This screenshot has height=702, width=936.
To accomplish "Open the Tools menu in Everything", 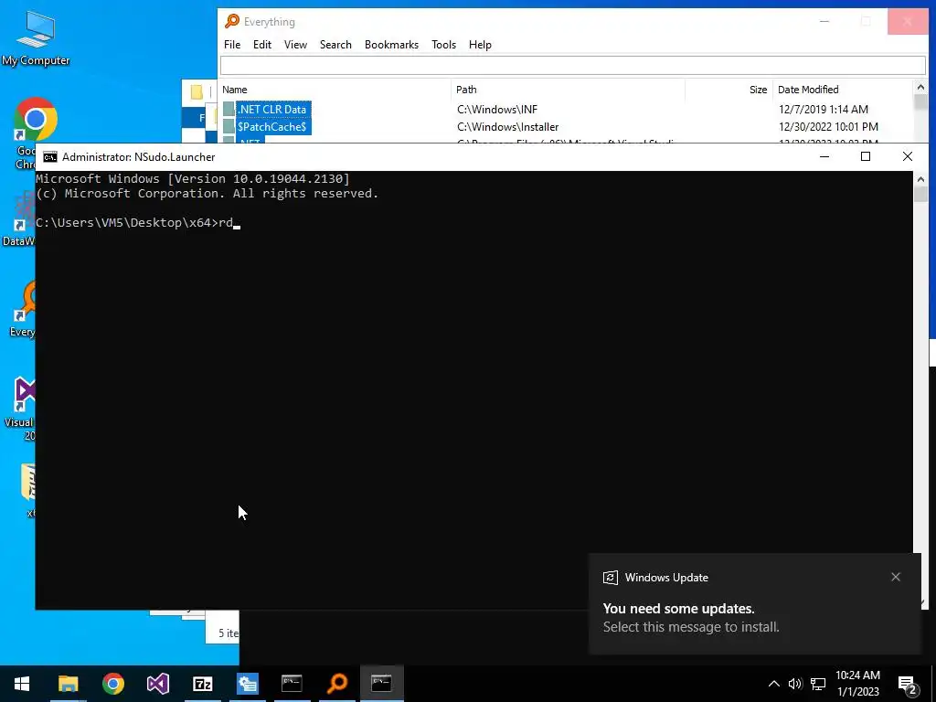I will [x=443, y=45].
